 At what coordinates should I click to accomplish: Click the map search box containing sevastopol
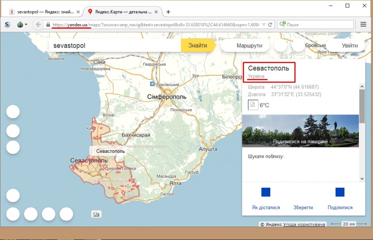tap(115, 46)
